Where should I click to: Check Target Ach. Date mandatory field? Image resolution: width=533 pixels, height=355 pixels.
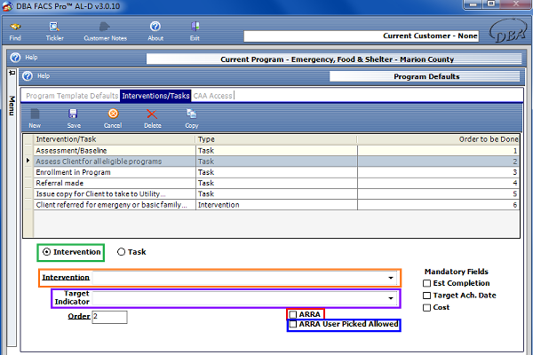pyautogui.click(x=426, y=296)
